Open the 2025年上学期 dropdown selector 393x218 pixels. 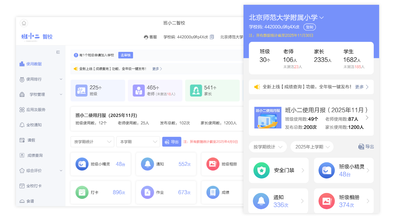tap(312, 147)
